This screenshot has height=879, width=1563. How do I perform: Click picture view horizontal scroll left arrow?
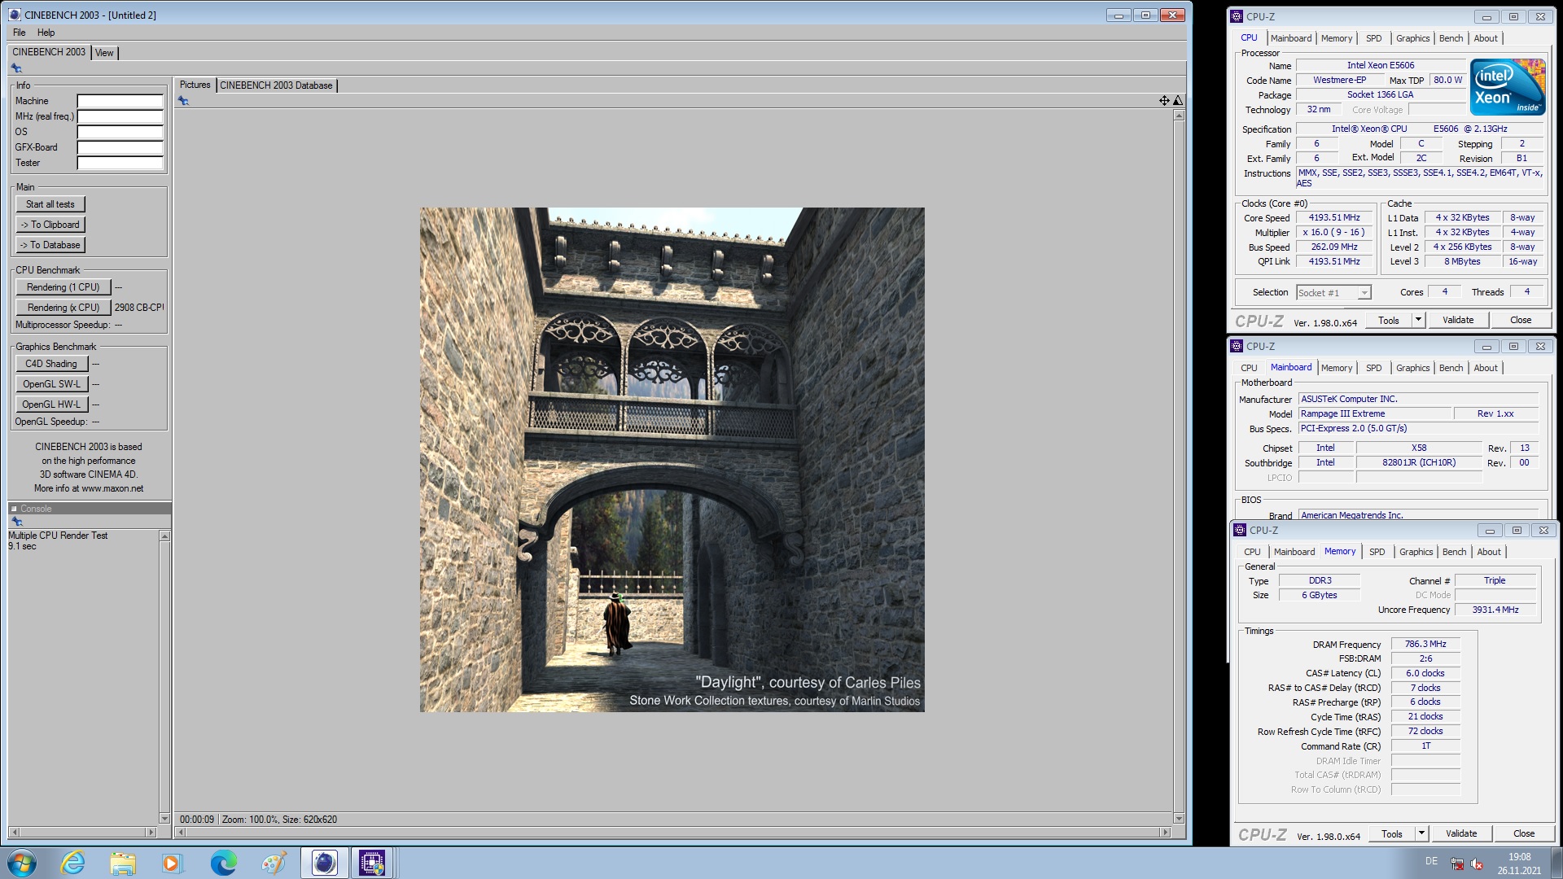tap(181, 833)
